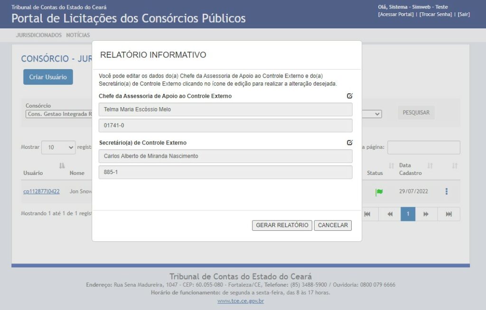The image size is (486, 310).
Task: Click the Chefe name field Telma Maria
Action: [x=225, y=109]
